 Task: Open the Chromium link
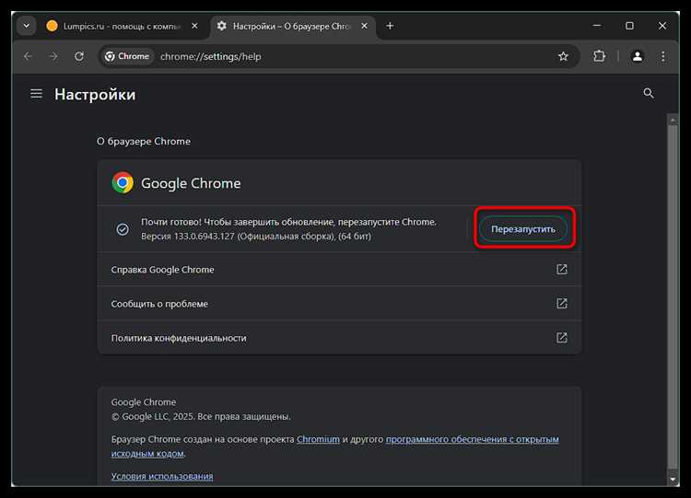(318, 439)
